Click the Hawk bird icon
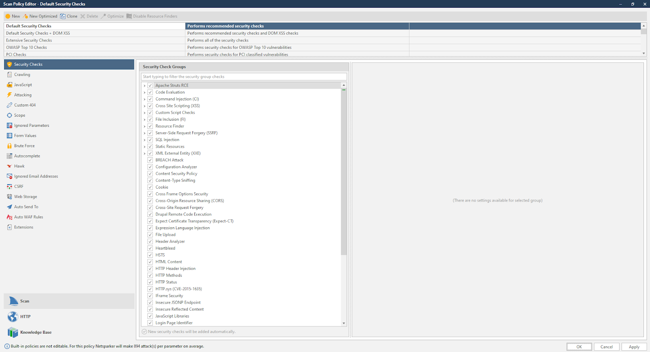This screenshot has height=352, width=650. [x=9, y=166]
